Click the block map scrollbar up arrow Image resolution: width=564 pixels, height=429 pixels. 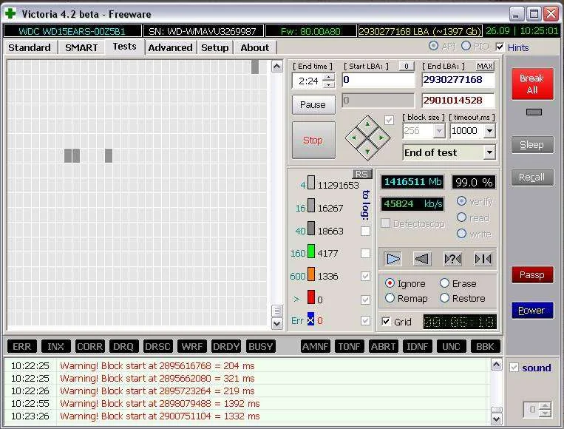[x=276, y=67]
